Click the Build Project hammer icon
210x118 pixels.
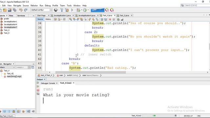click(x=62, y=10)
